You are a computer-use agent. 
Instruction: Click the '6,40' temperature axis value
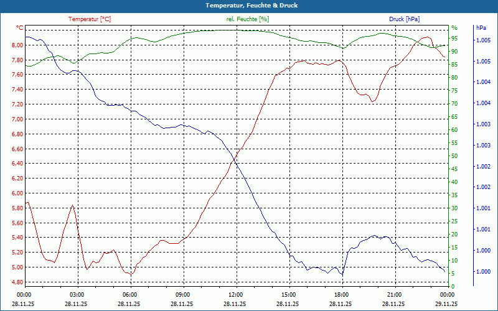(x=18, y=164)
